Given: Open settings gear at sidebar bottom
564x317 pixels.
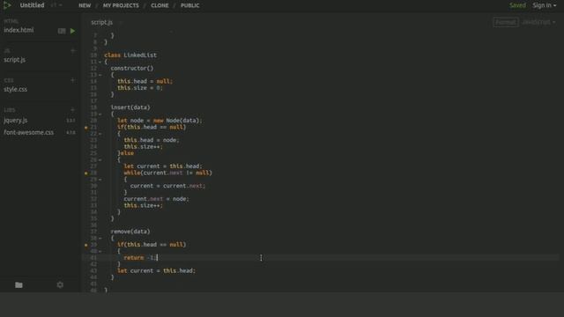Looking at the screenshot, I should 60,285.
